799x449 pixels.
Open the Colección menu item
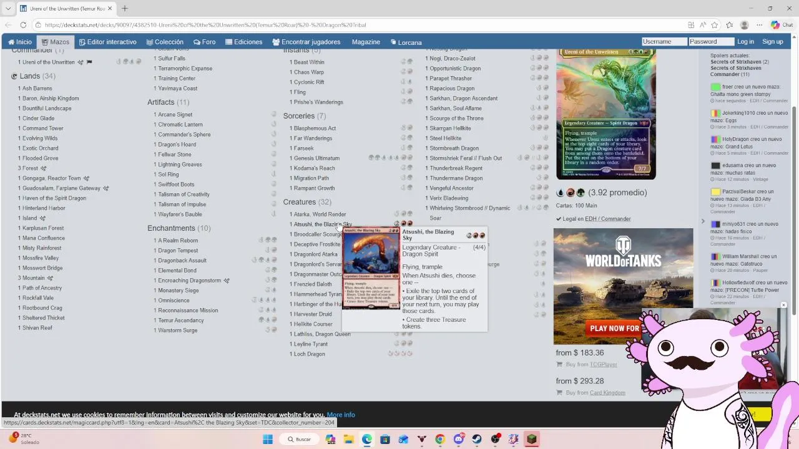[165, 42]
